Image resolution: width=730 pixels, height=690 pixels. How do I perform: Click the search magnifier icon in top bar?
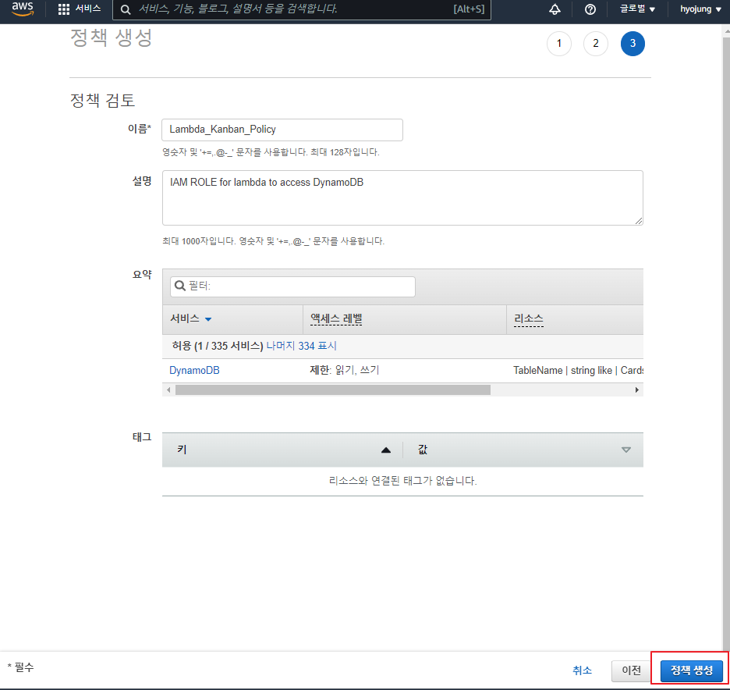[126, 9]
